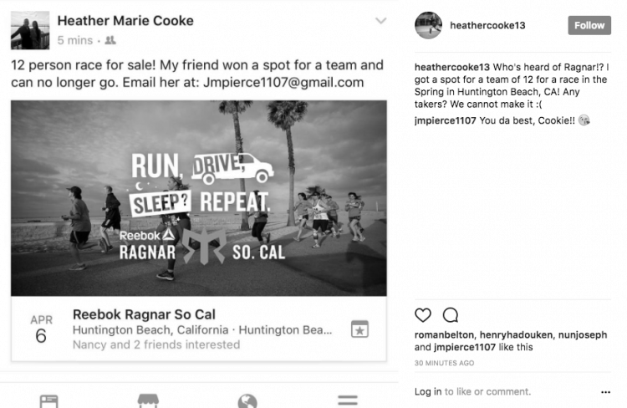
Task: Open Heather Marie Cooke's name link
Action: point(125,20)
